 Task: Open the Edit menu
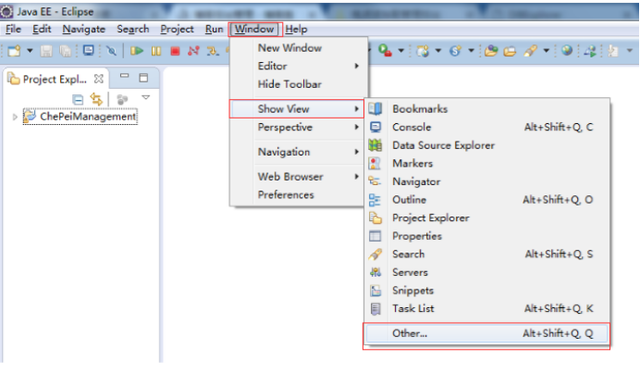(x=42, y=30)
